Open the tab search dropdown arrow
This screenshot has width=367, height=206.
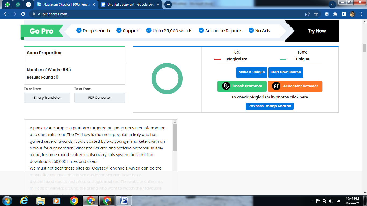tap(332, 5)
